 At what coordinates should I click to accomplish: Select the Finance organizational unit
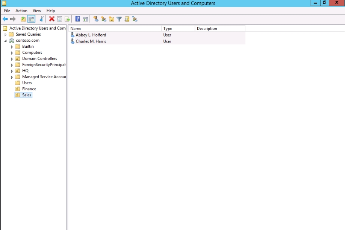pyautogui.click(x=29, y=89)
